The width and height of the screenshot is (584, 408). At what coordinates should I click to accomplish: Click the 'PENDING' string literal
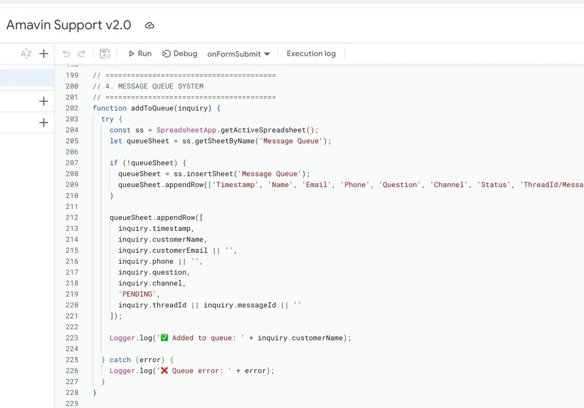point(137,294)
